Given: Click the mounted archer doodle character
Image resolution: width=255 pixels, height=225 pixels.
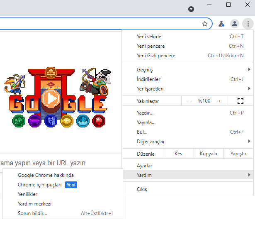Looking at the screenshot, I should [96, 81].
